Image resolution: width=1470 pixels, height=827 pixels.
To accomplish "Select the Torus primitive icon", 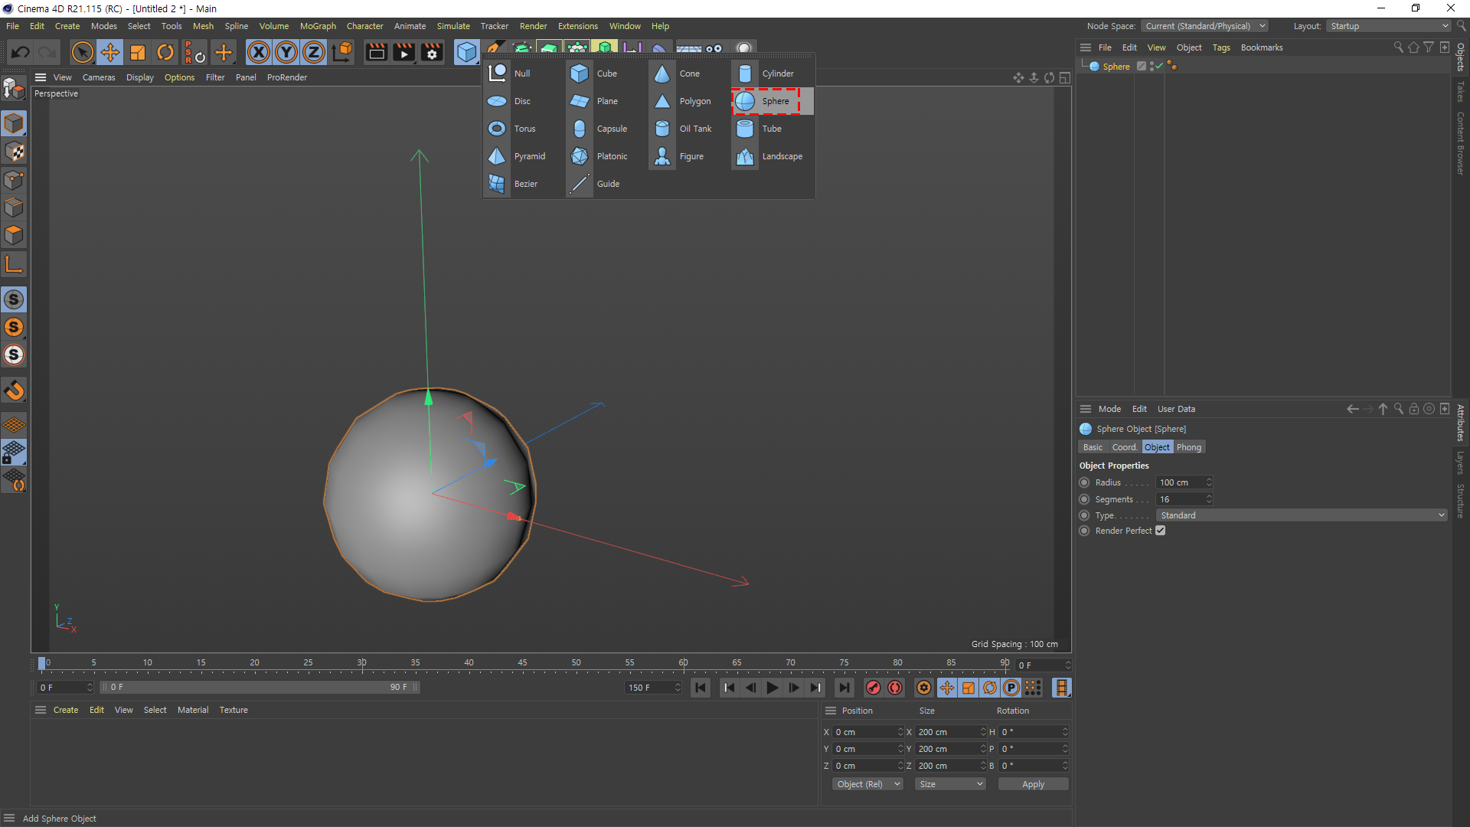I will (x=497, y=129).
